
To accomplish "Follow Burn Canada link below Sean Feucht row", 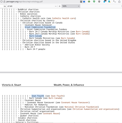I will coord(55,98).
